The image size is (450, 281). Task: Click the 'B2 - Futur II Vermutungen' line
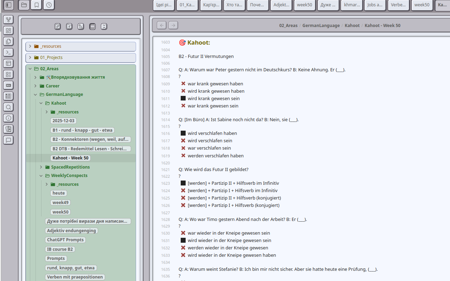point(206,57)
